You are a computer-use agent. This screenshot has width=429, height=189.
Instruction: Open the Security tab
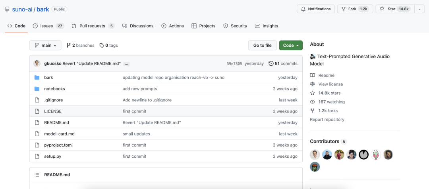pos(235,26)
